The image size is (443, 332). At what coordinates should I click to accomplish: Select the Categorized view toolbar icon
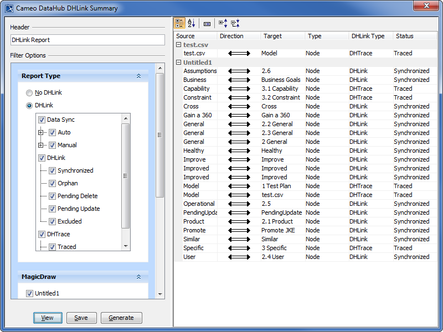coord(180,23)
